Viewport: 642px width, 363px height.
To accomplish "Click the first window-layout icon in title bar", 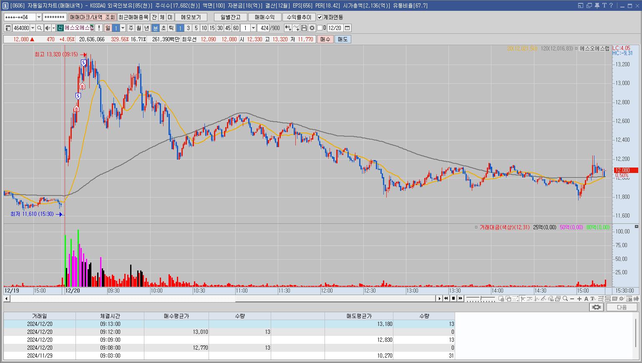I will [581, 5].
